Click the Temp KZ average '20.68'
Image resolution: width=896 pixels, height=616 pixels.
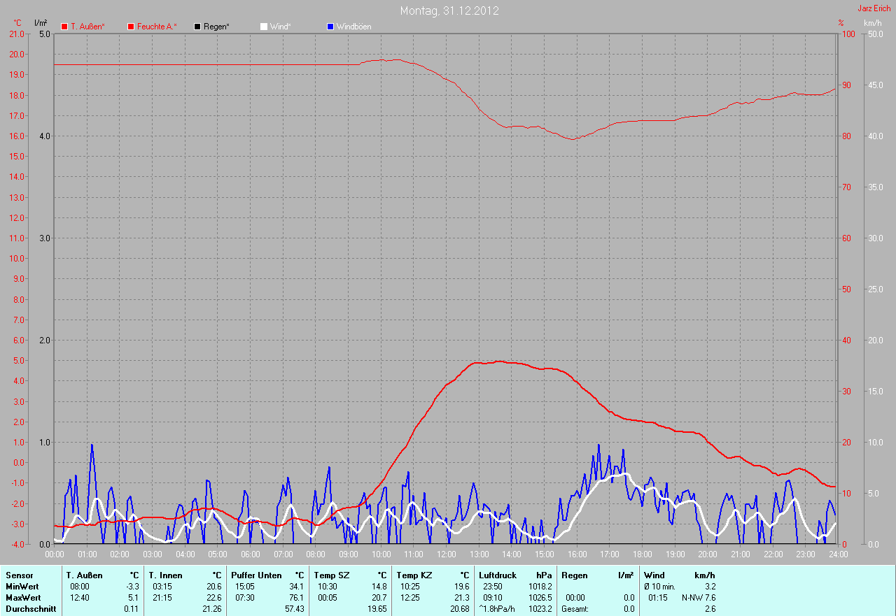point(459,609)
